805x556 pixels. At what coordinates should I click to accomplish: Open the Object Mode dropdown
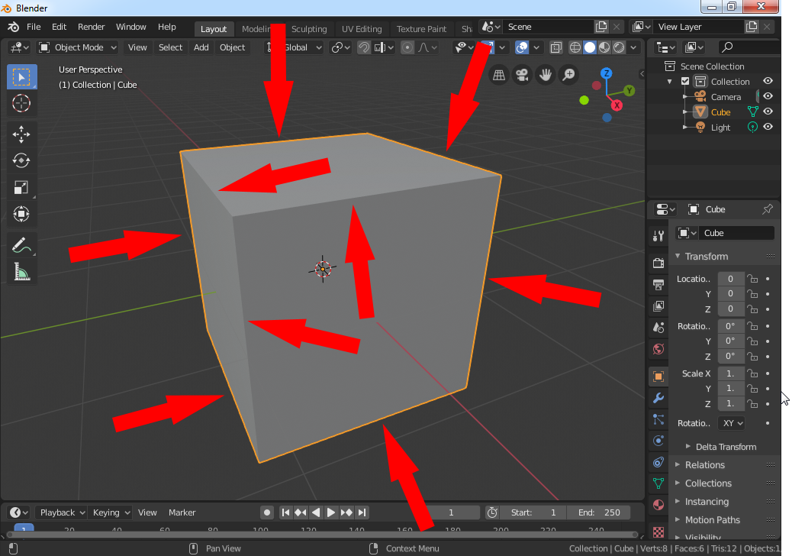[x=78, y=47]
